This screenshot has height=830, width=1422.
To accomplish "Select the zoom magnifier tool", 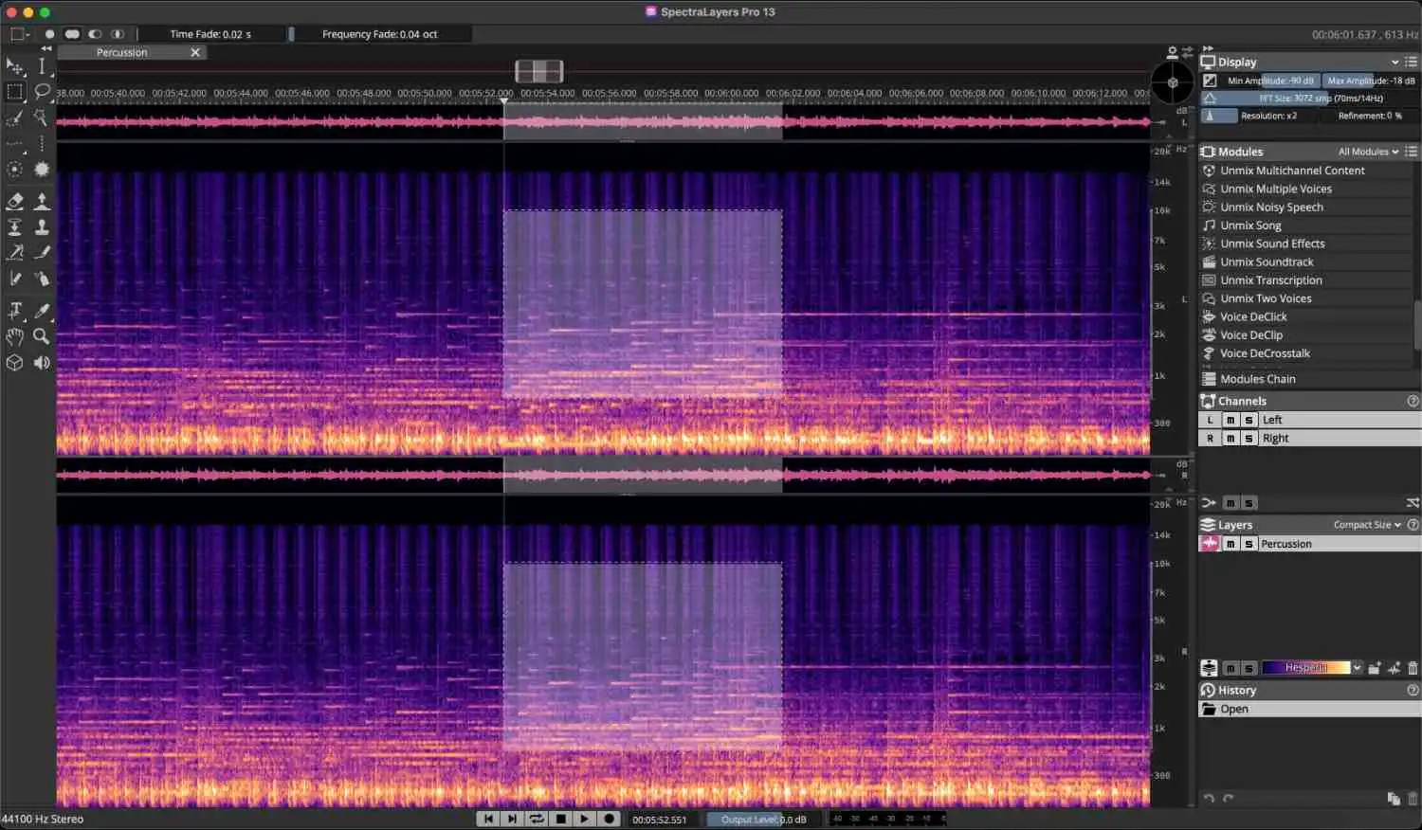I will pos(42,336).
